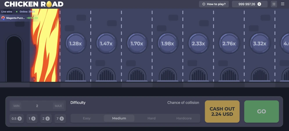Select Medium difficulty
The width and height of the screenshot is (289, 131).
119,118
